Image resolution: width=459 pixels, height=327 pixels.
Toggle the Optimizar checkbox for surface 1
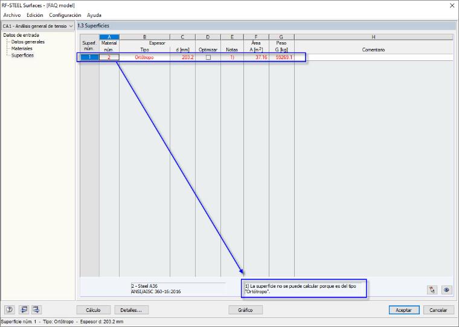point(208,57)
